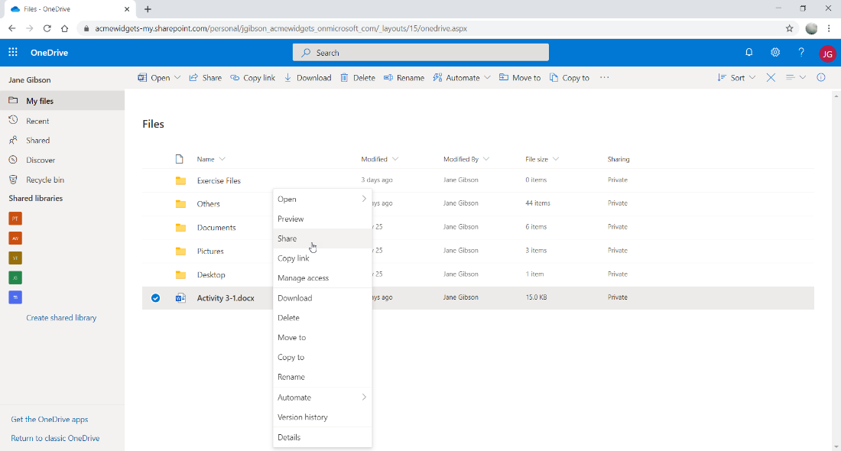Open the notifications bell
This screenshot has height=451, width=841.
(x=749, y=52)
